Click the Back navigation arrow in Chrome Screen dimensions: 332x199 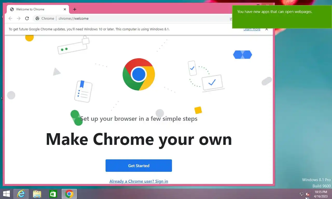pyautogui.click(x=10, y=18)
